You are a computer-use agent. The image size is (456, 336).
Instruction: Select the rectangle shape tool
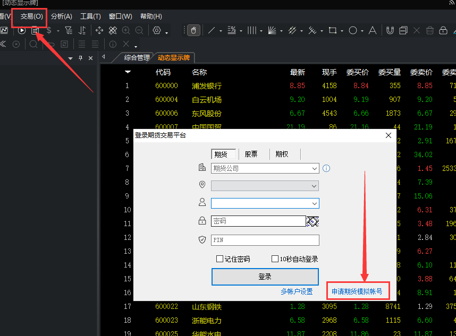click(x=332, y=30)
